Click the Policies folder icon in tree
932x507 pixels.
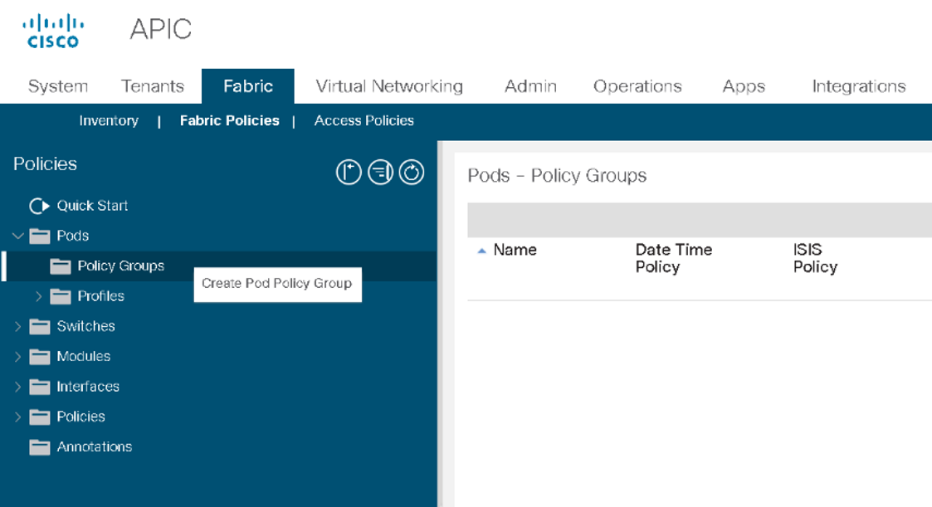click(x=40, y=417)
